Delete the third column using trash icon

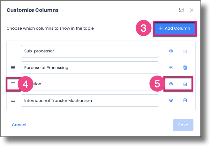coord(185,84)
